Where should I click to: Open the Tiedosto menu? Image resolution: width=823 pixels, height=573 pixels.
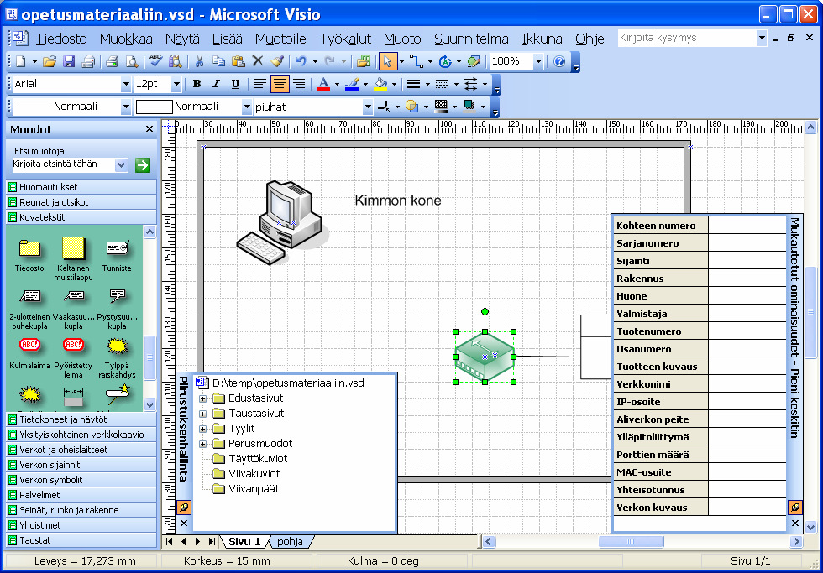click(60, 39)
